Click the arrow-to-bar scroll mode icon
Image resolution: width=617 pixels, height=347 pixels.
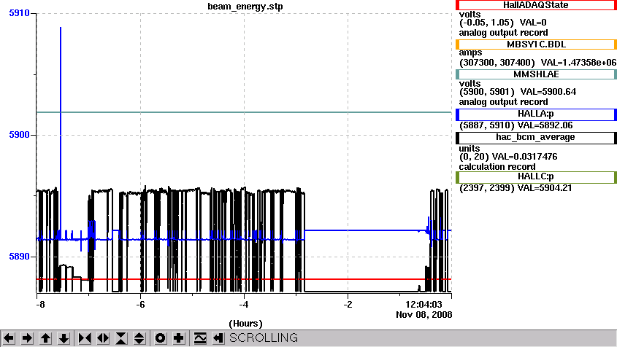tap(218, 338)
